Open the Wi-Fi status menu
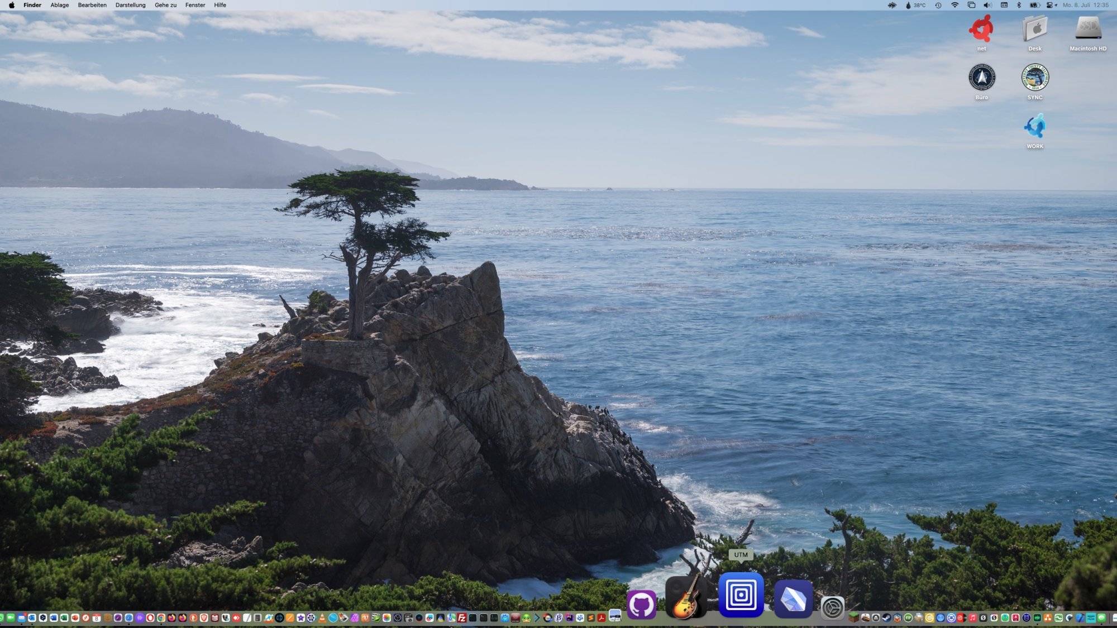This screenshot has width=1117, height=628. point(954,5)
